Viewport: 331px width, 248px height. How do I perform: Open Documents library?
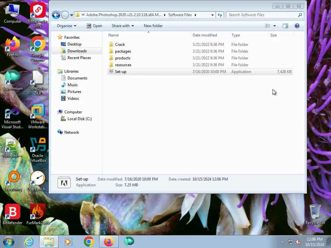[74, 78]
